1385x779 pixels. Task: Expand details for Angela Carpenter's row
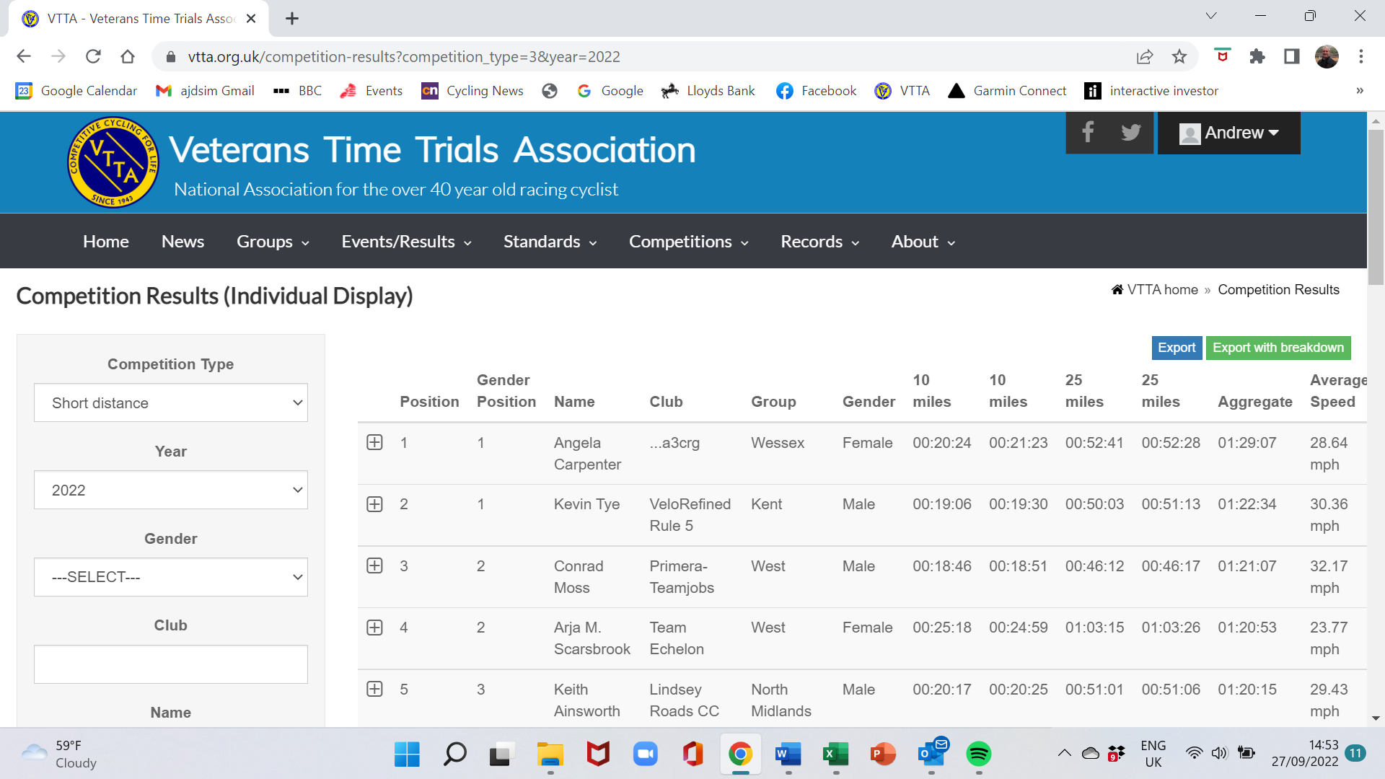[374, 442]
